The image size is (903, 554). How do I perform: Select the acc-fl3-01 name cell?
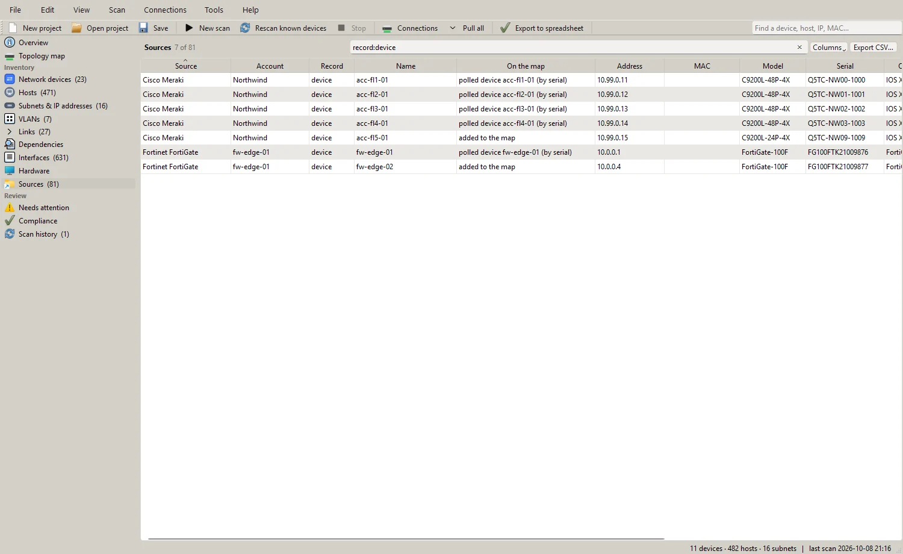click(x=405, y=109)
